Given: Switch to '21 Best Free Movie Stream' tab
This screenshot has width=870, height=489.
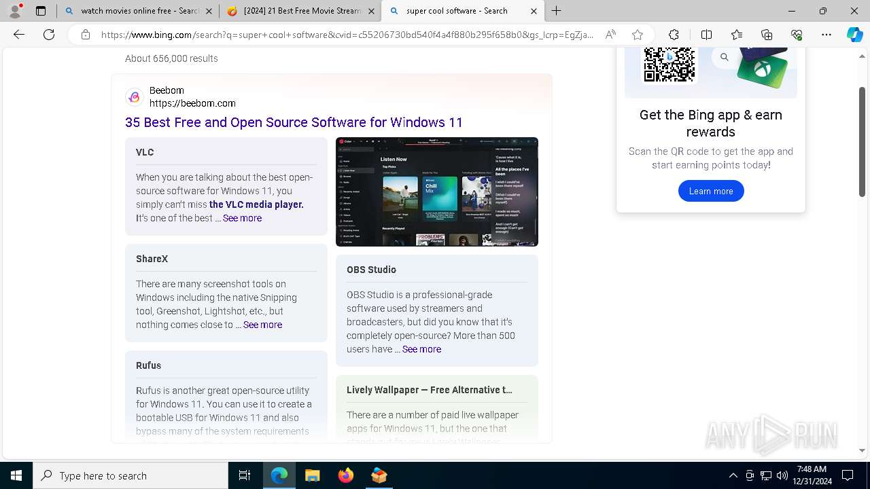Looking at the screenshot, I should [300, 11].
